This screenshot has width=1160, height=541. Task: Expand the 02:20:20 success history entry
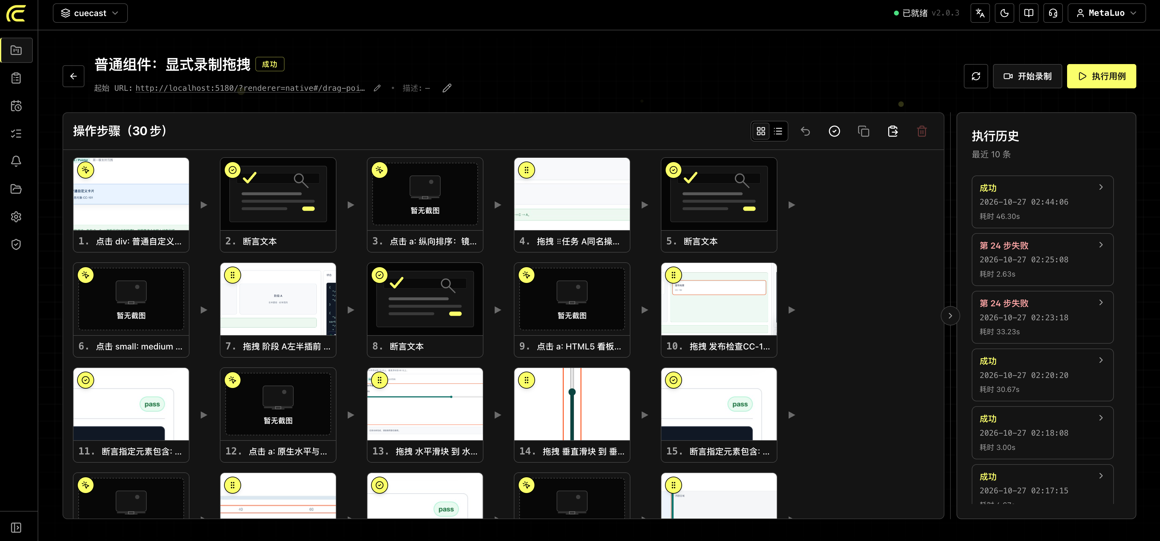point(1042,375)
